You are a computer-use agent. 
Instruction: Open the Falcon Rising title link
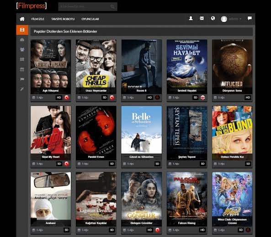click(x=187, y=223)
